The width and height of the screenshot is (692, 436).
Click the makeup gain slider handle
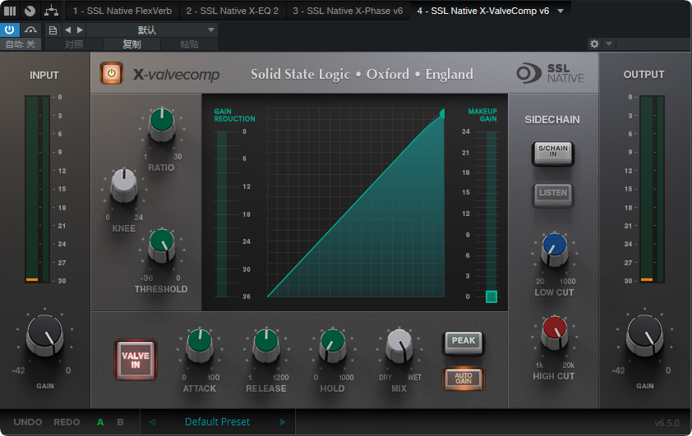click(491, 296)
